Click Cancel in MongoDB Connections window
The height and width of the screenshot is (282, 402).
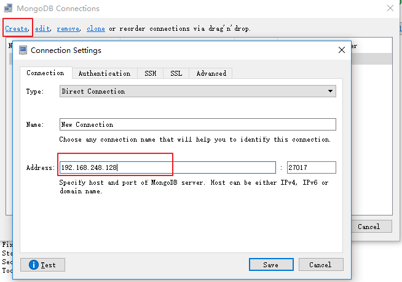point(371,227)
